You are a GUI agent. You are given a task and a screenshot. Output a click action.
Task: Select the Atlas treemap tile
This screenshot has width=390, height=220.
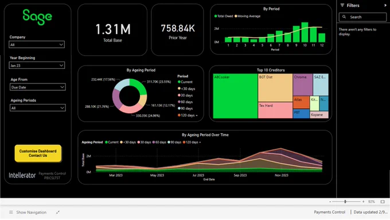pyautogui.click(x=301, y=102)
